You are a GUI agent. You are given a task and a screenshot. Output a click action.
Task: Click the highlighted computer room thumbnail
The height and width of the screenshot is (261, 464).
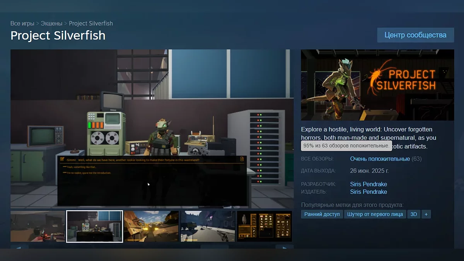tap(95, 226)
